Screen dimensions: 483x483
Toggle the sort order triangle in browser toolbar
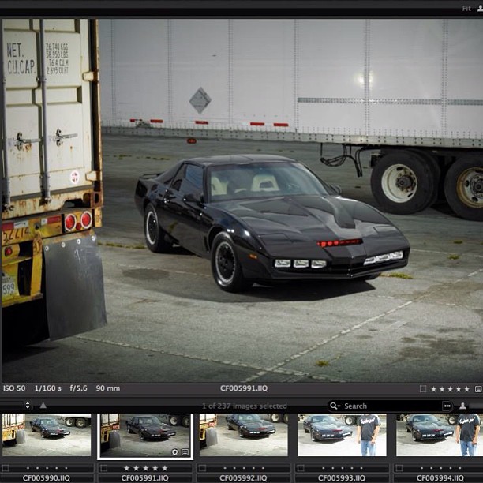pyautogui.click(x=43, y=406)
